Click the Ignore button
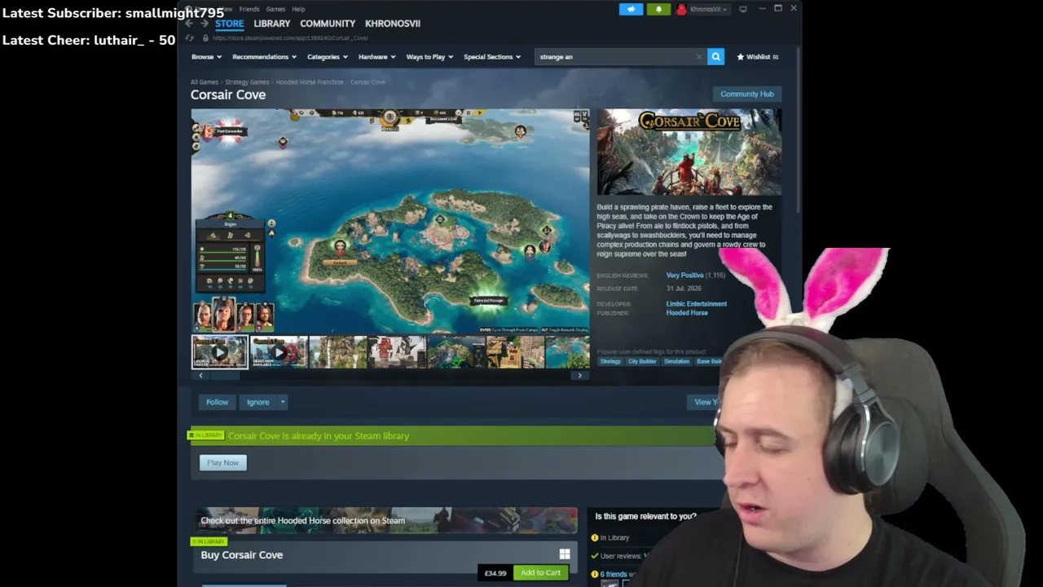1043x587 pixels. 257,402
